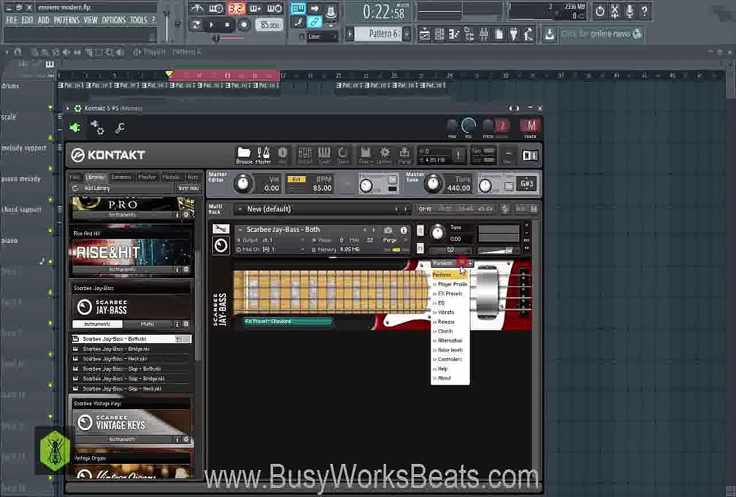Open the Midi Ch dropdown
Screen dimensions: 736x497
[x=270, y=249]
